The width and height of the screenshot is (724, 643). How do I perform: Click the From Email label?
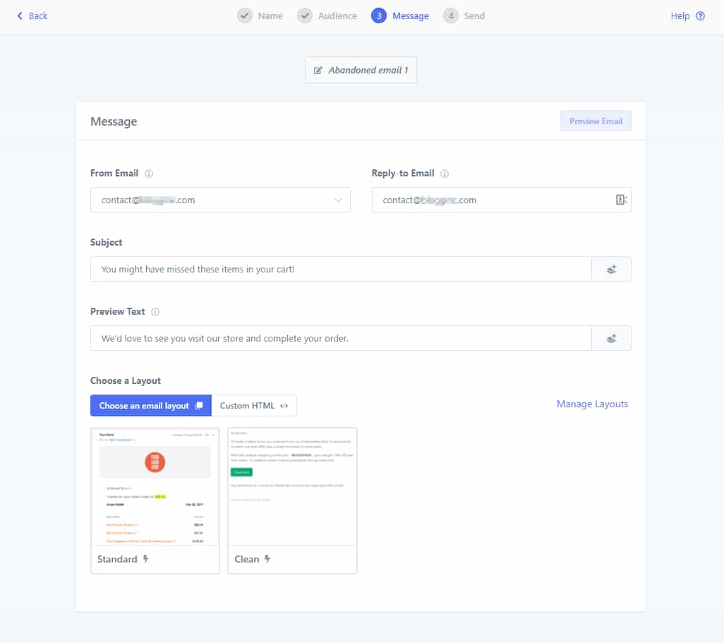(114, 173)
